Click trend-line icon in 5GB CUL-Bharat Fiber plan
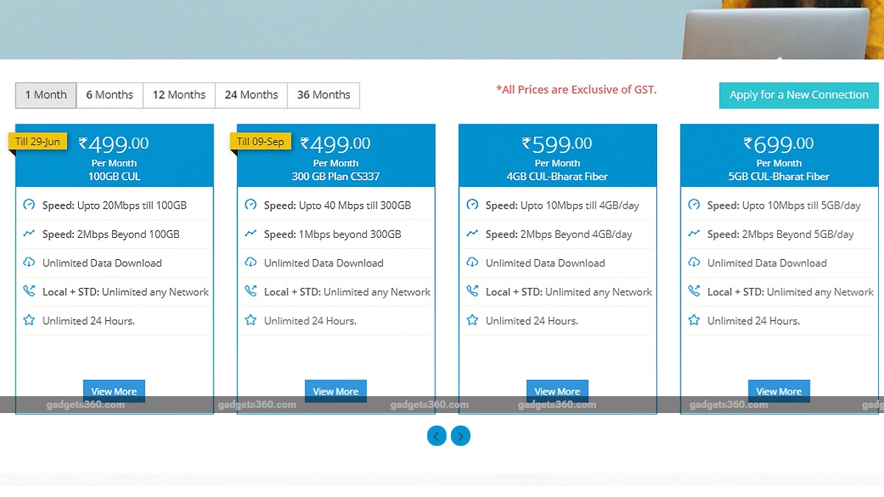 click(x=694, y=233)
